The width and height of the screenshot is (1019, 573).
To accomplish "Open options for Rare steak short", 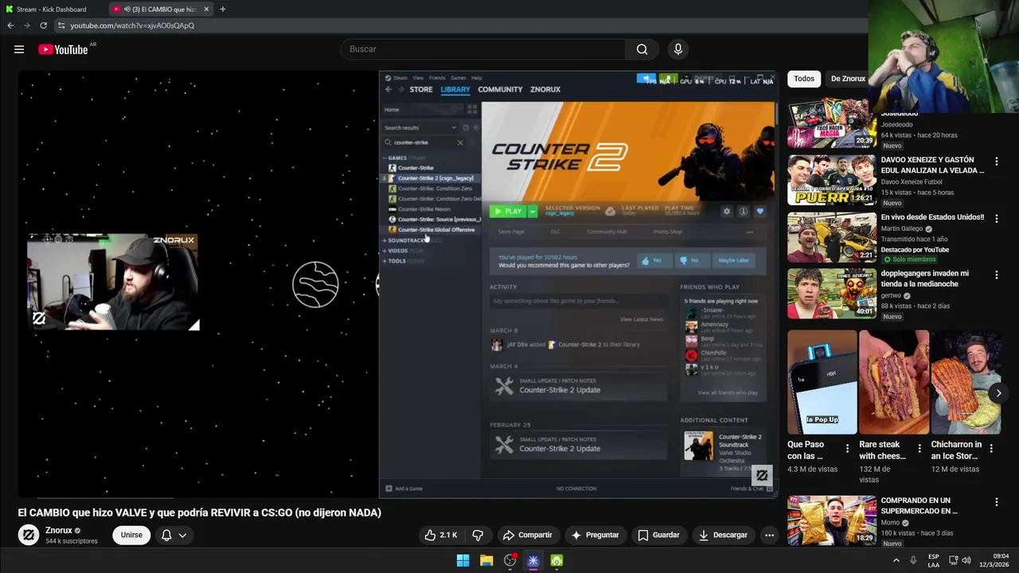I will [919, 449].
